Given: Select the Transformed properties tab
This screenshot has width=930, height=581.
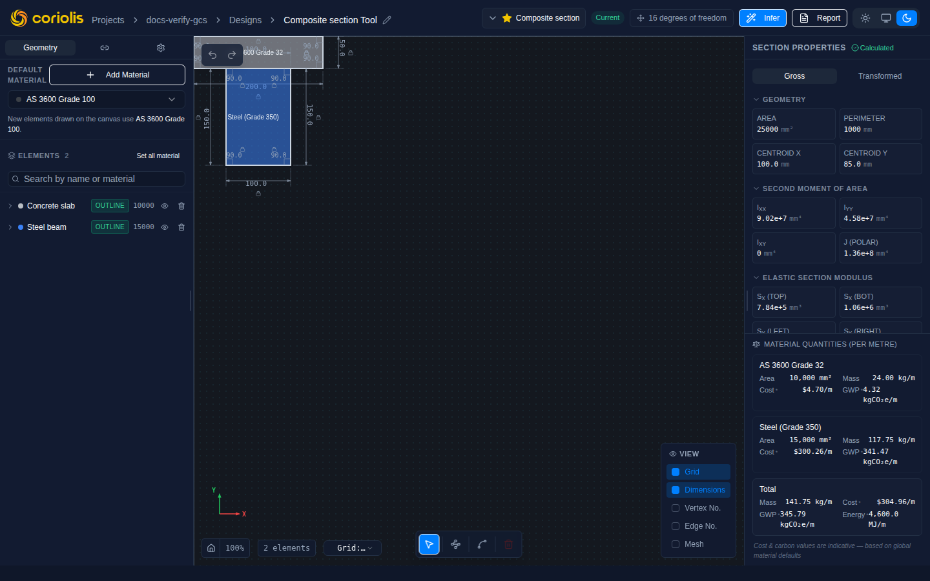Looking at the screenshot, I should [x=880, y=76].
